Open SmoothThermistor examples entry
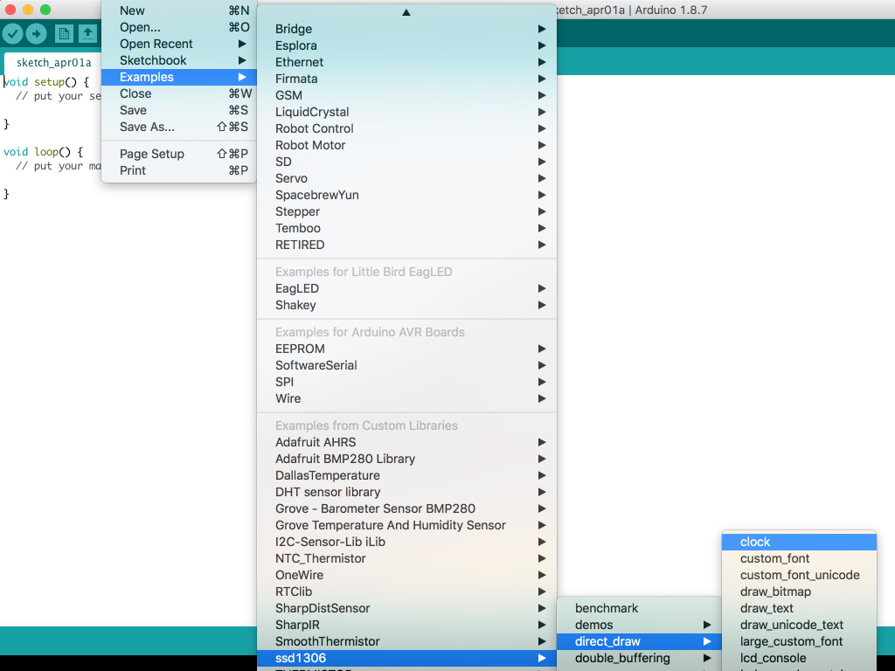895x671 pixels. tap(407, 641)
